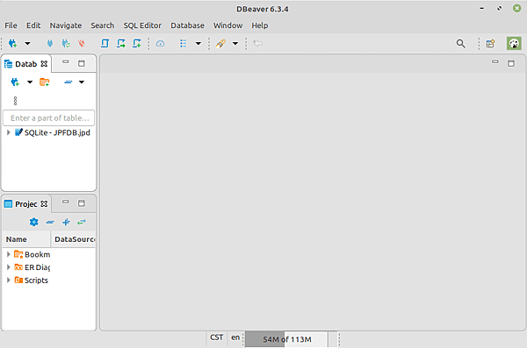Viewport: 527px width, 348px height.
Task: Click the grayed back navigation icon
Action: coord(258,43)
